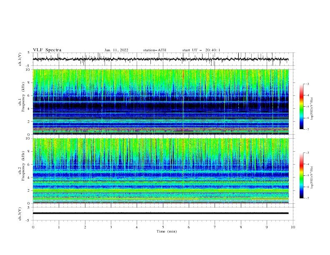The width and height of the screenshot is (330, 255).
Task: Click the "-5" tick on ch.2 colorbar
Action: 307,175
